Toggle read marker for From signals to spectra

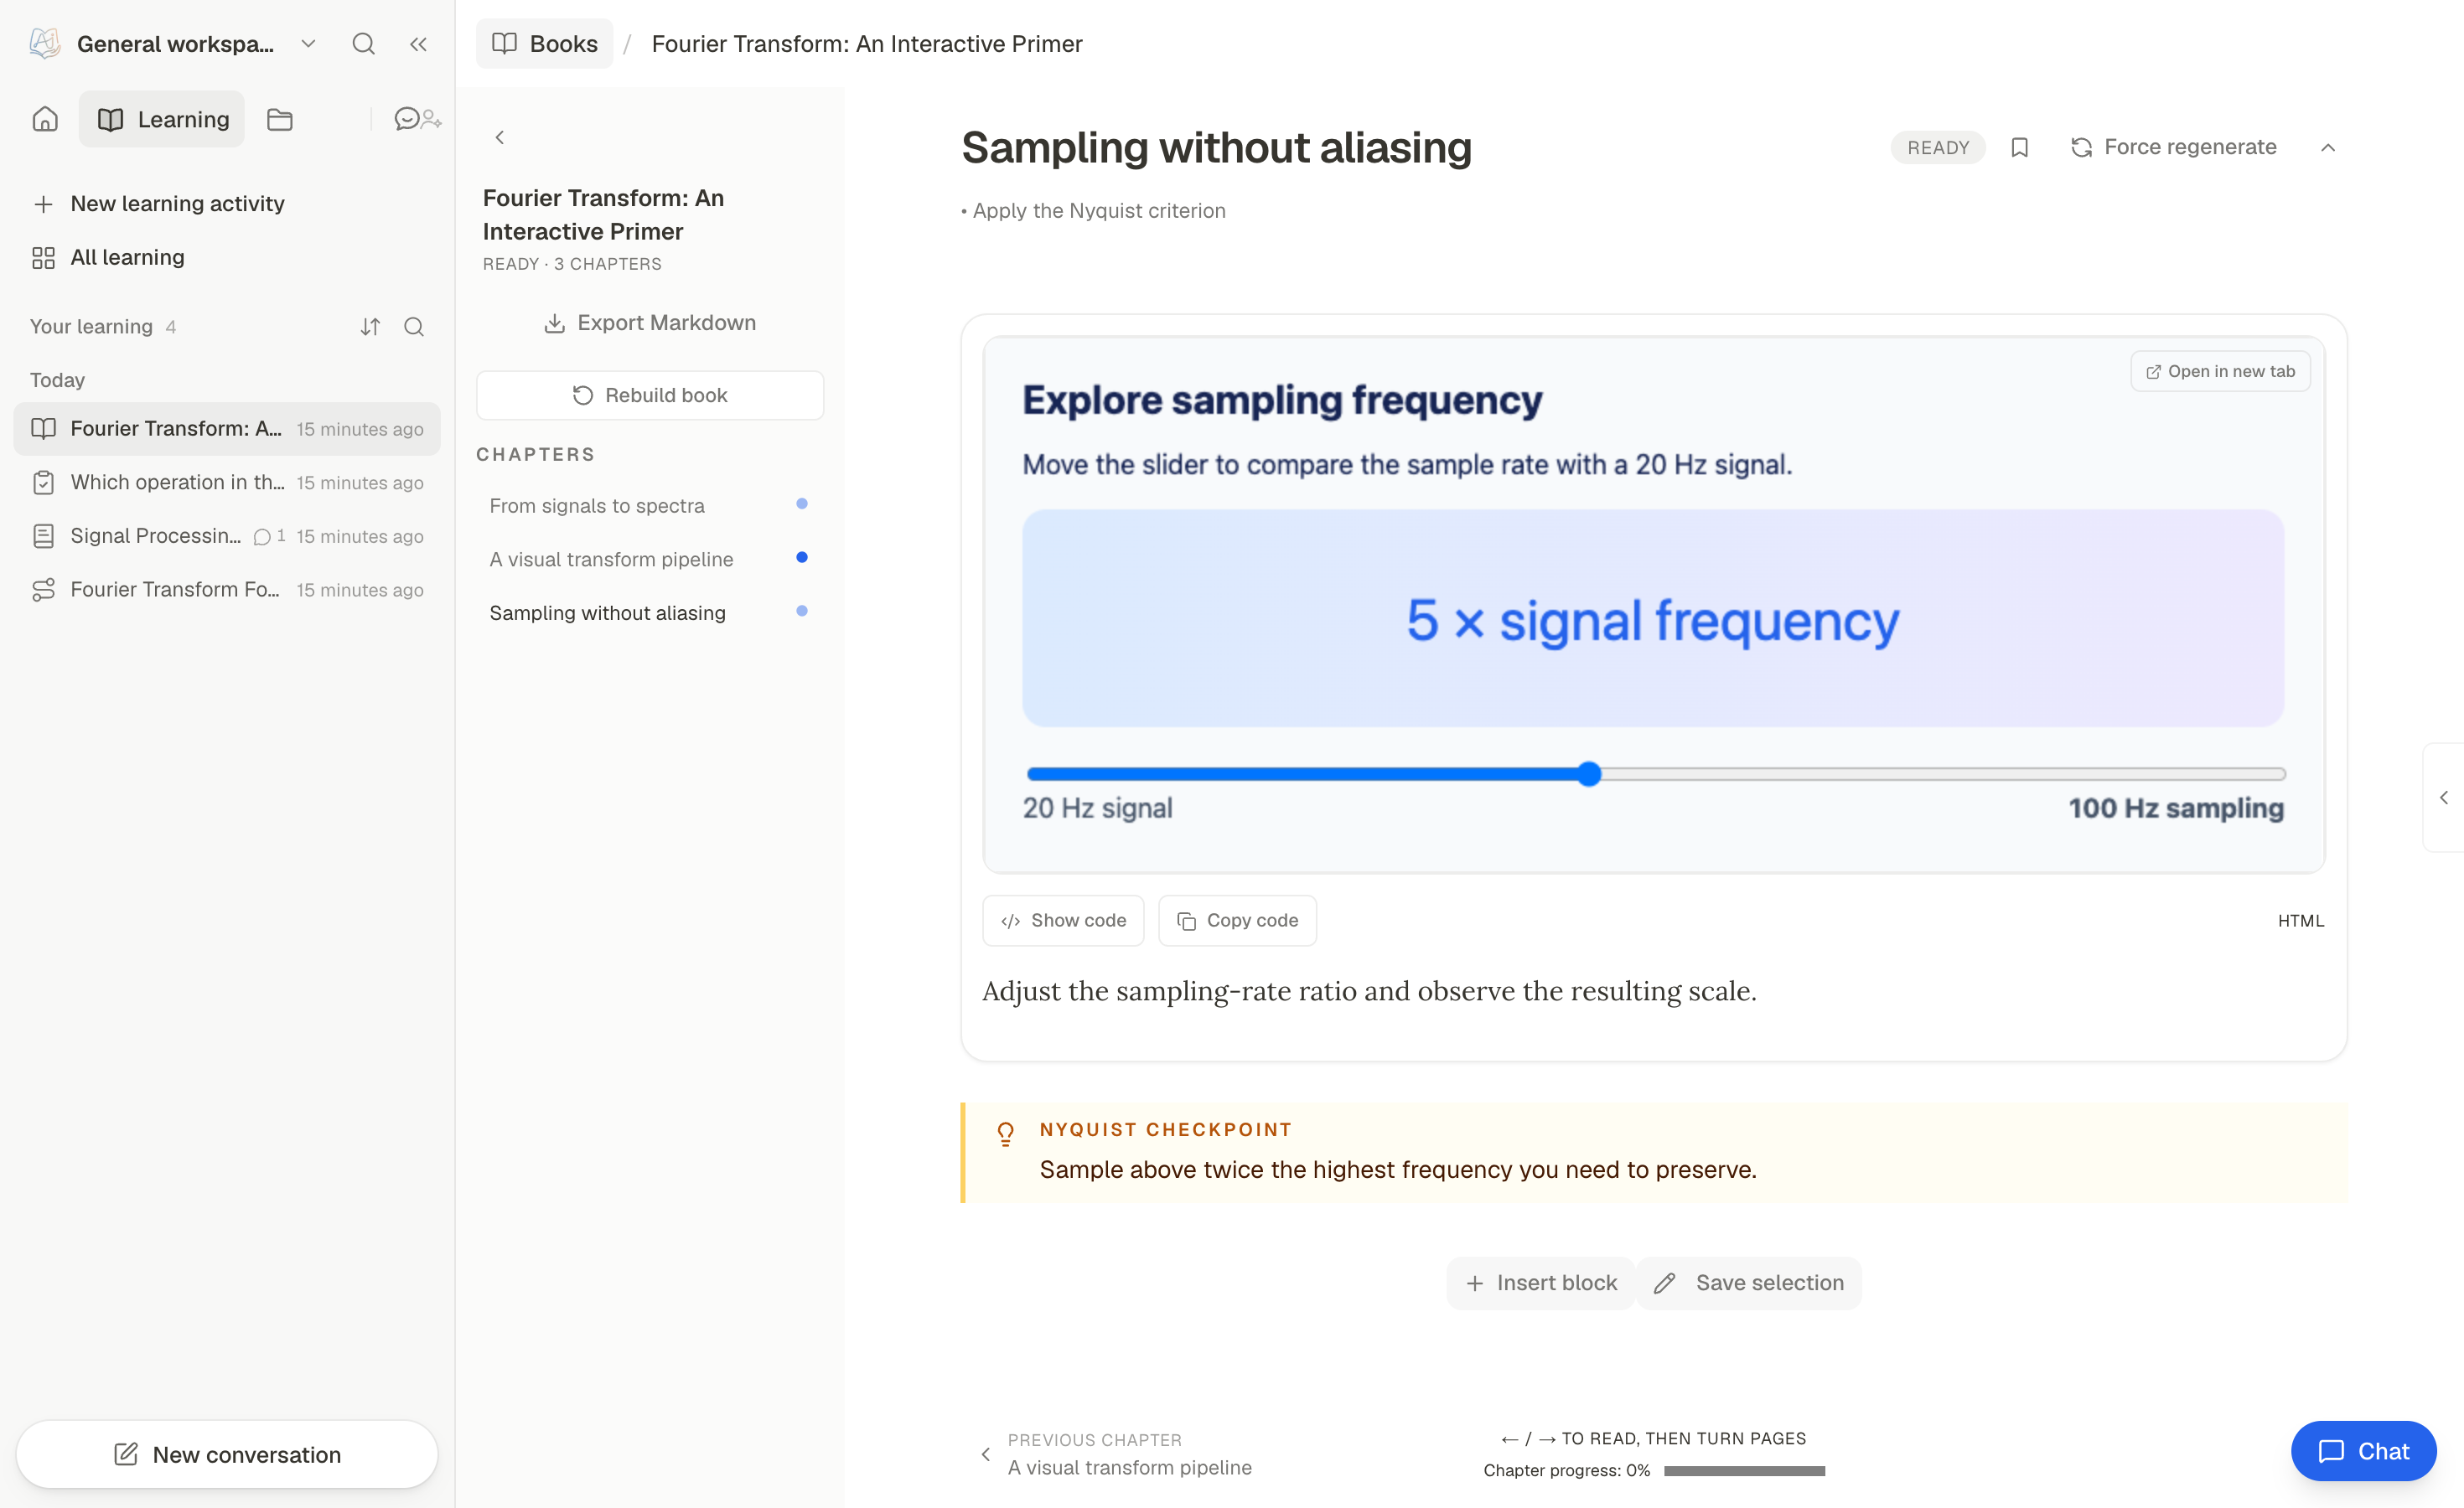pyautogui.click(x=801, y=504)
